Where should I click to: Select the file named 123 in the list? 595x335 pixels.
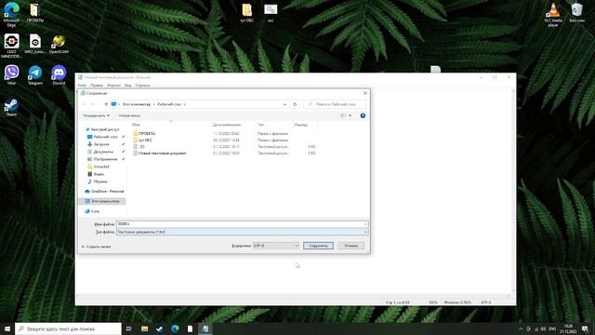tap(141, 147)
